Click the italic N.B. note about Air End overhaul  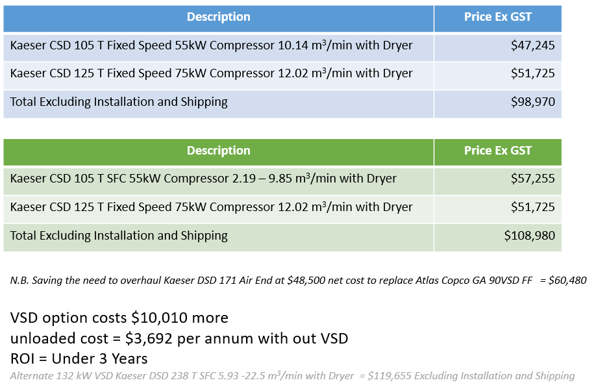click(298, 281)
